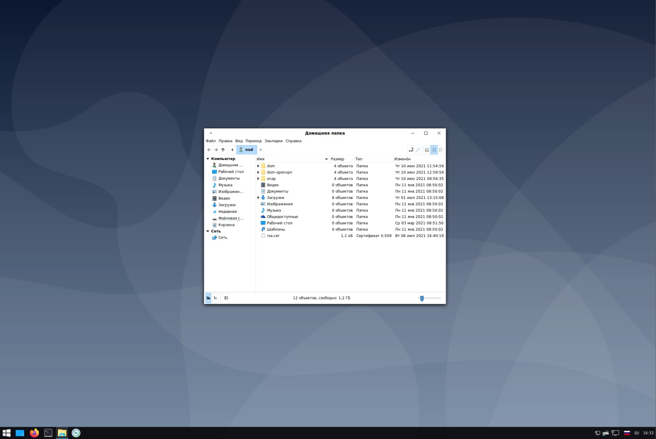Open the Вид menu
The height and width of the screenshot is (439, 656).
[239, 141]
